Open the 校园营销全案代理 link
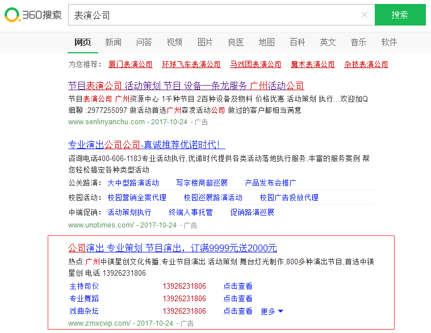 pos(137,197)
